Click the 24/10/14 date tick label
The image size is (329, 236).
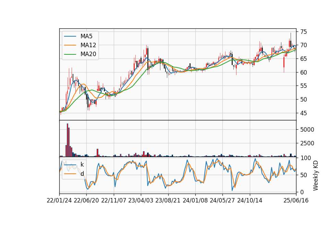click(250, 201)
